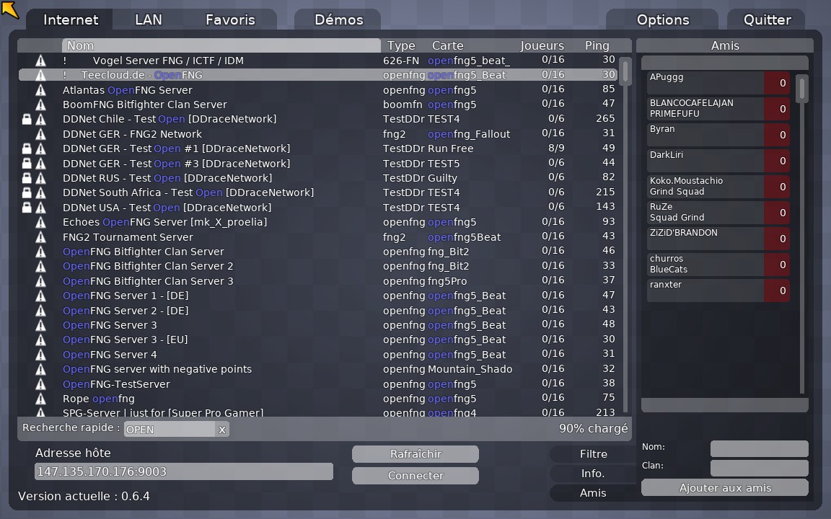Toggle the Amis panel button at bottom
Screen dimensions: 831x519
click(x=593, y=493)
